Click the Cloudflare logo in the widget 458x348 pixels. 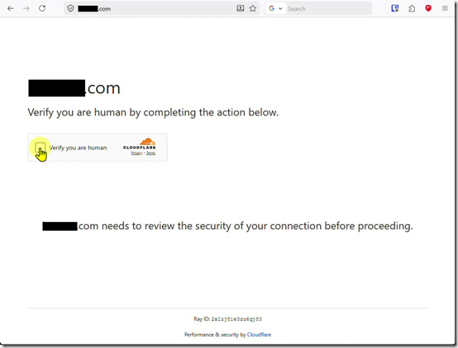point(140,143)
